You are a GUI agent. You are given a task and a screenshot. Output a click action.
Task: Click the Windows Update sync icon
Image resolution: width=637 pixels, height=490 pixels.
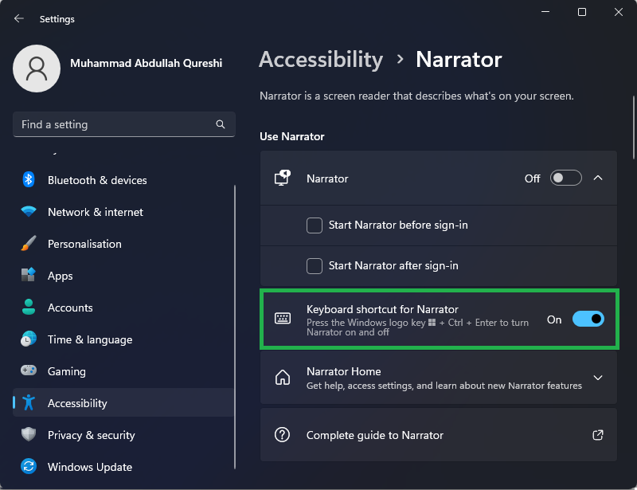coord(29,467)
